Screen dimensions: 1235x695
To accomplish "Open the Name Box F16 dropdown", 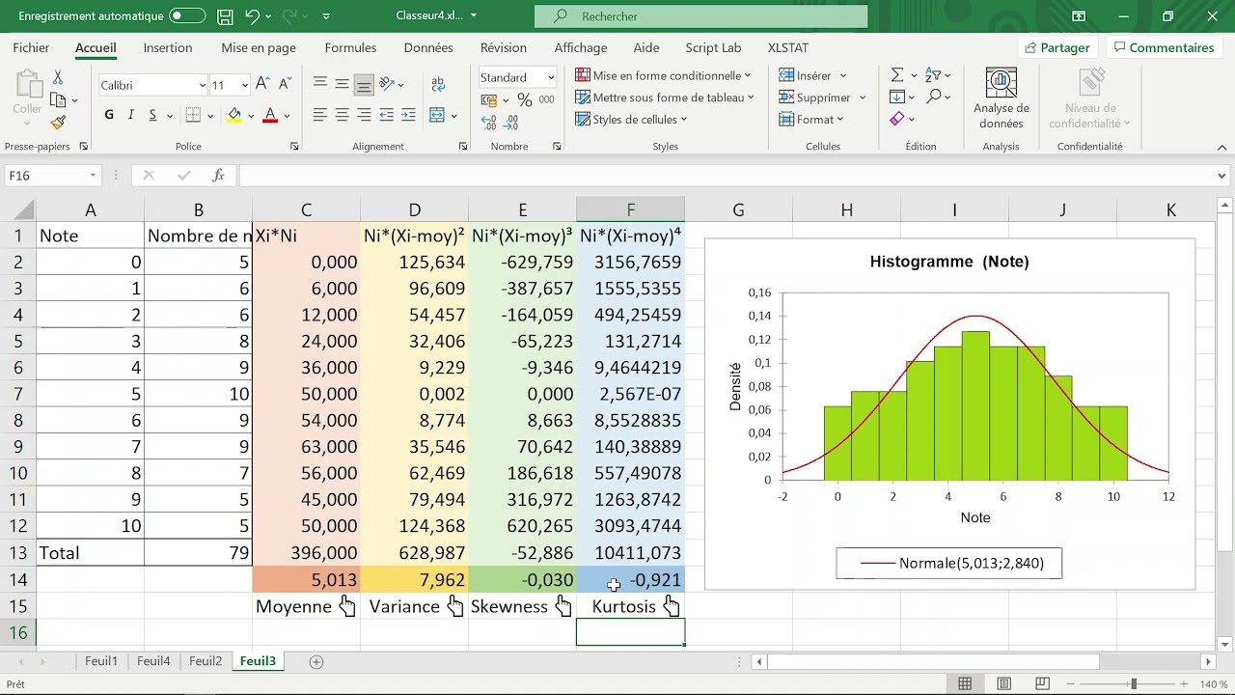I will pyautogui.click(x=93, y=176).
